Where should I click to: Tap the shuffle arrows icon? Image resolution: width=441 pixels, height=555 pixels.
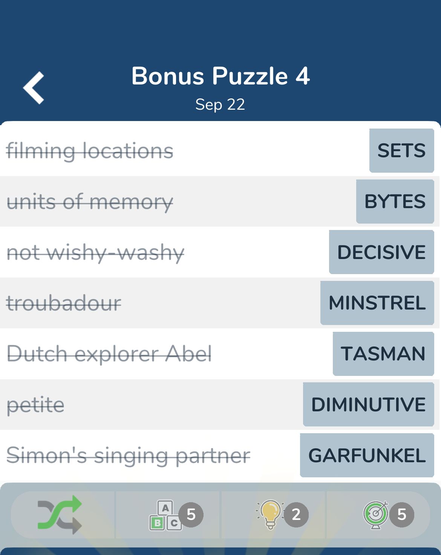[x=60, y=515]
